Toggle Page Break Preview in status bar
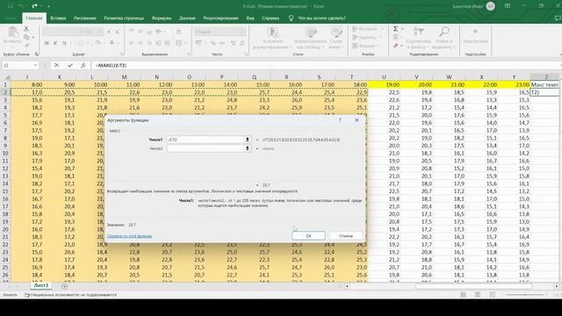Viewport: 562px width, 316px height. point(492,295)
